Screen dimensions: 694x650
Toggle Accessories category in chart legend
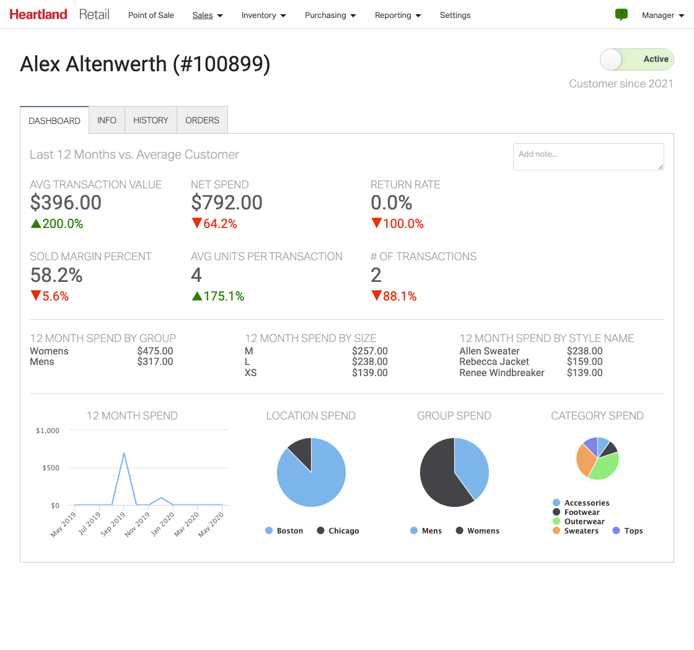point(586,503)
